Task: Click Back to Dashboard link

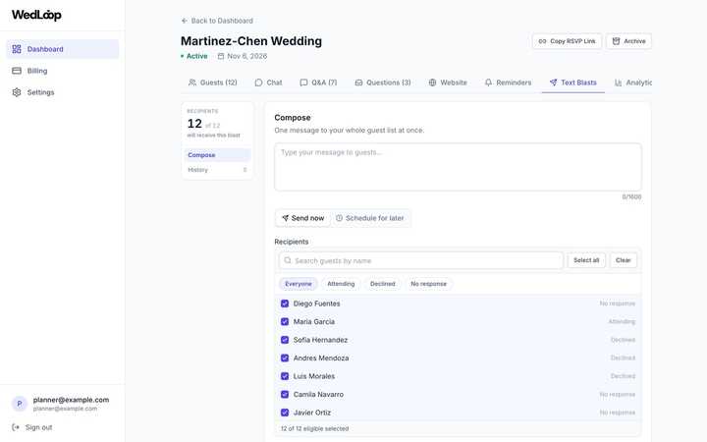Action: click(217, 21)
